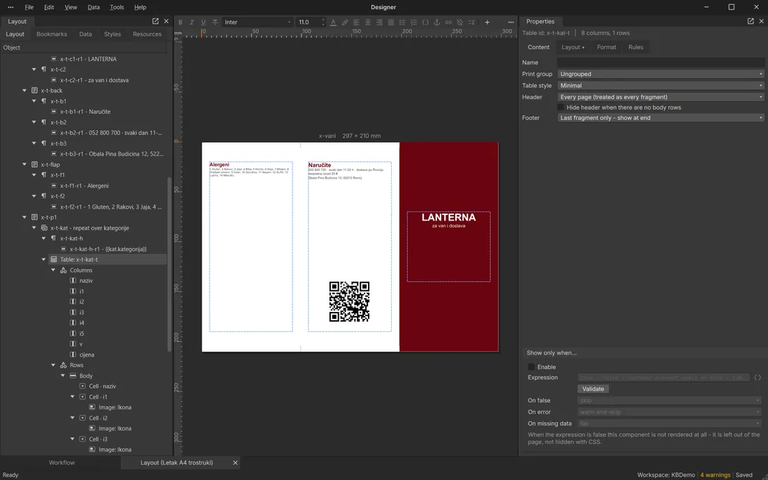Toggle italic text formatting

point(191,22)
